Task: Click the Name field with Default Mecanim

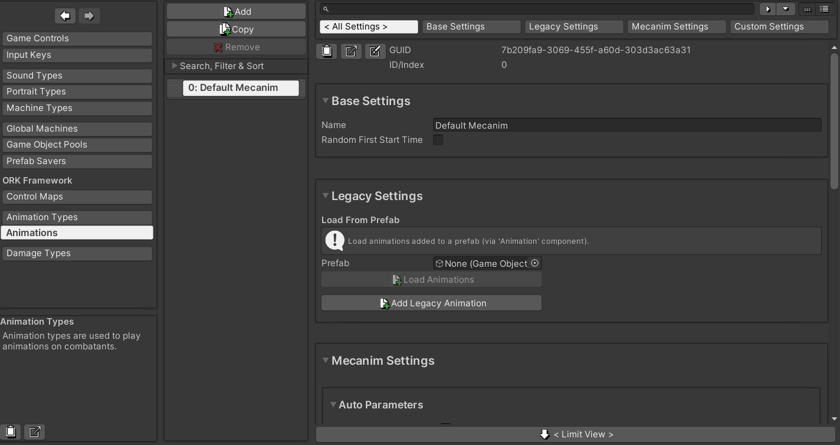Action: pos(627,125)
